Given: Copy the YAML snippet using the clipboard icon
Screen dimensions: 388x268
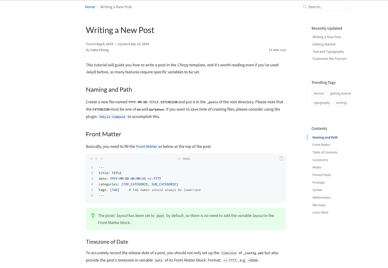Looking at the screenshot, I should pos(281,158).
